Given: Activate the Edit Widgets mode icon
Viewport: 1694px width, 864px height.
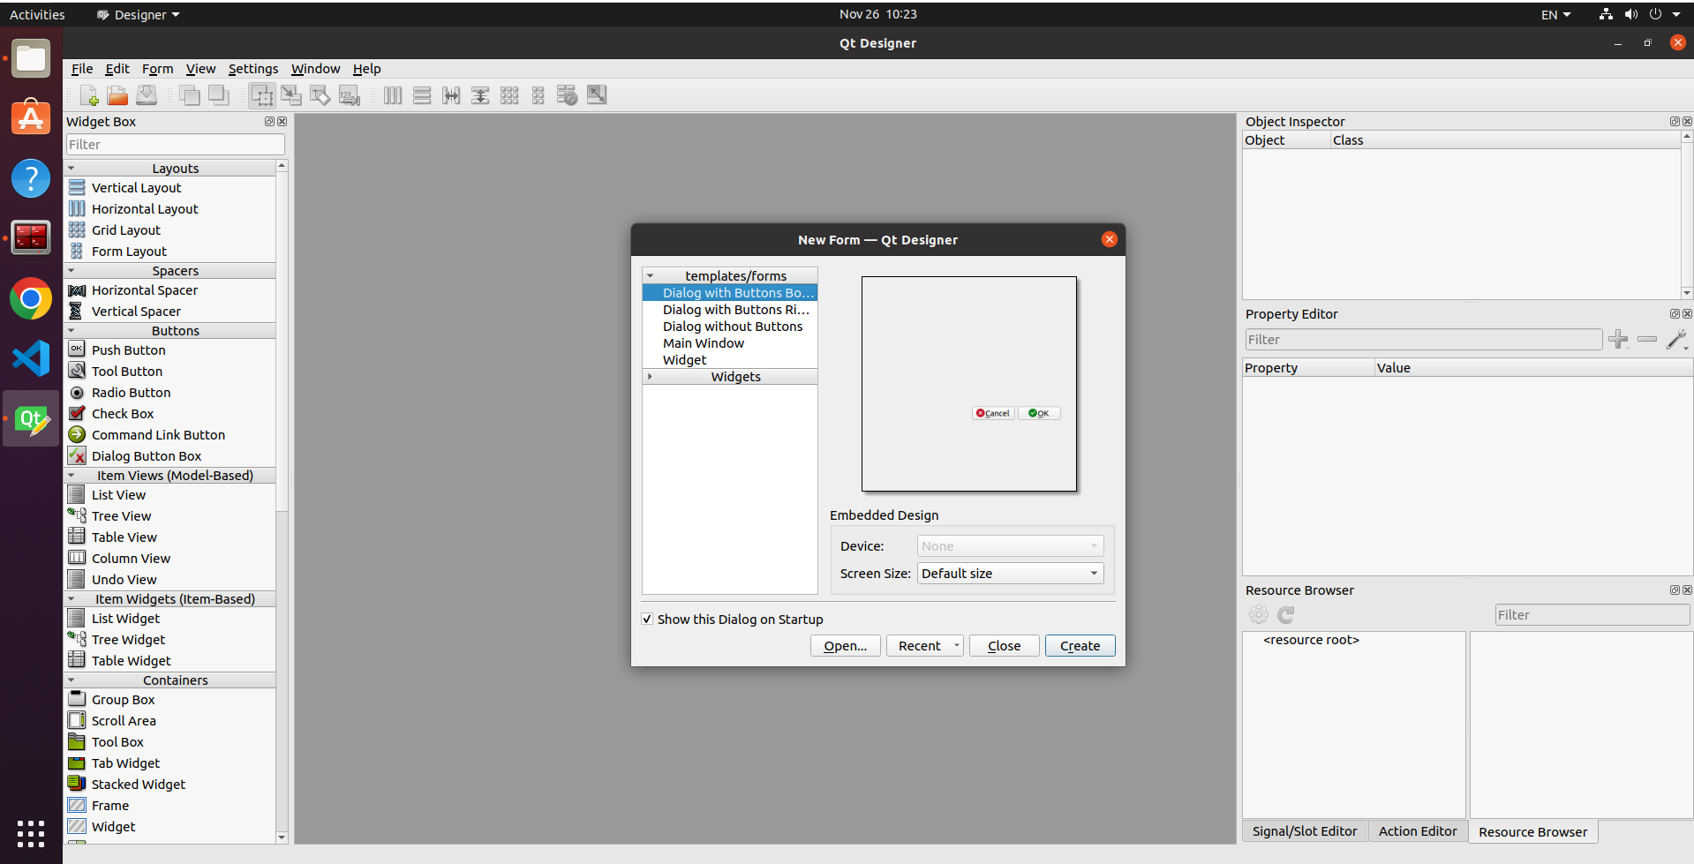Looking at the screenshot, I should pos(262,95).
